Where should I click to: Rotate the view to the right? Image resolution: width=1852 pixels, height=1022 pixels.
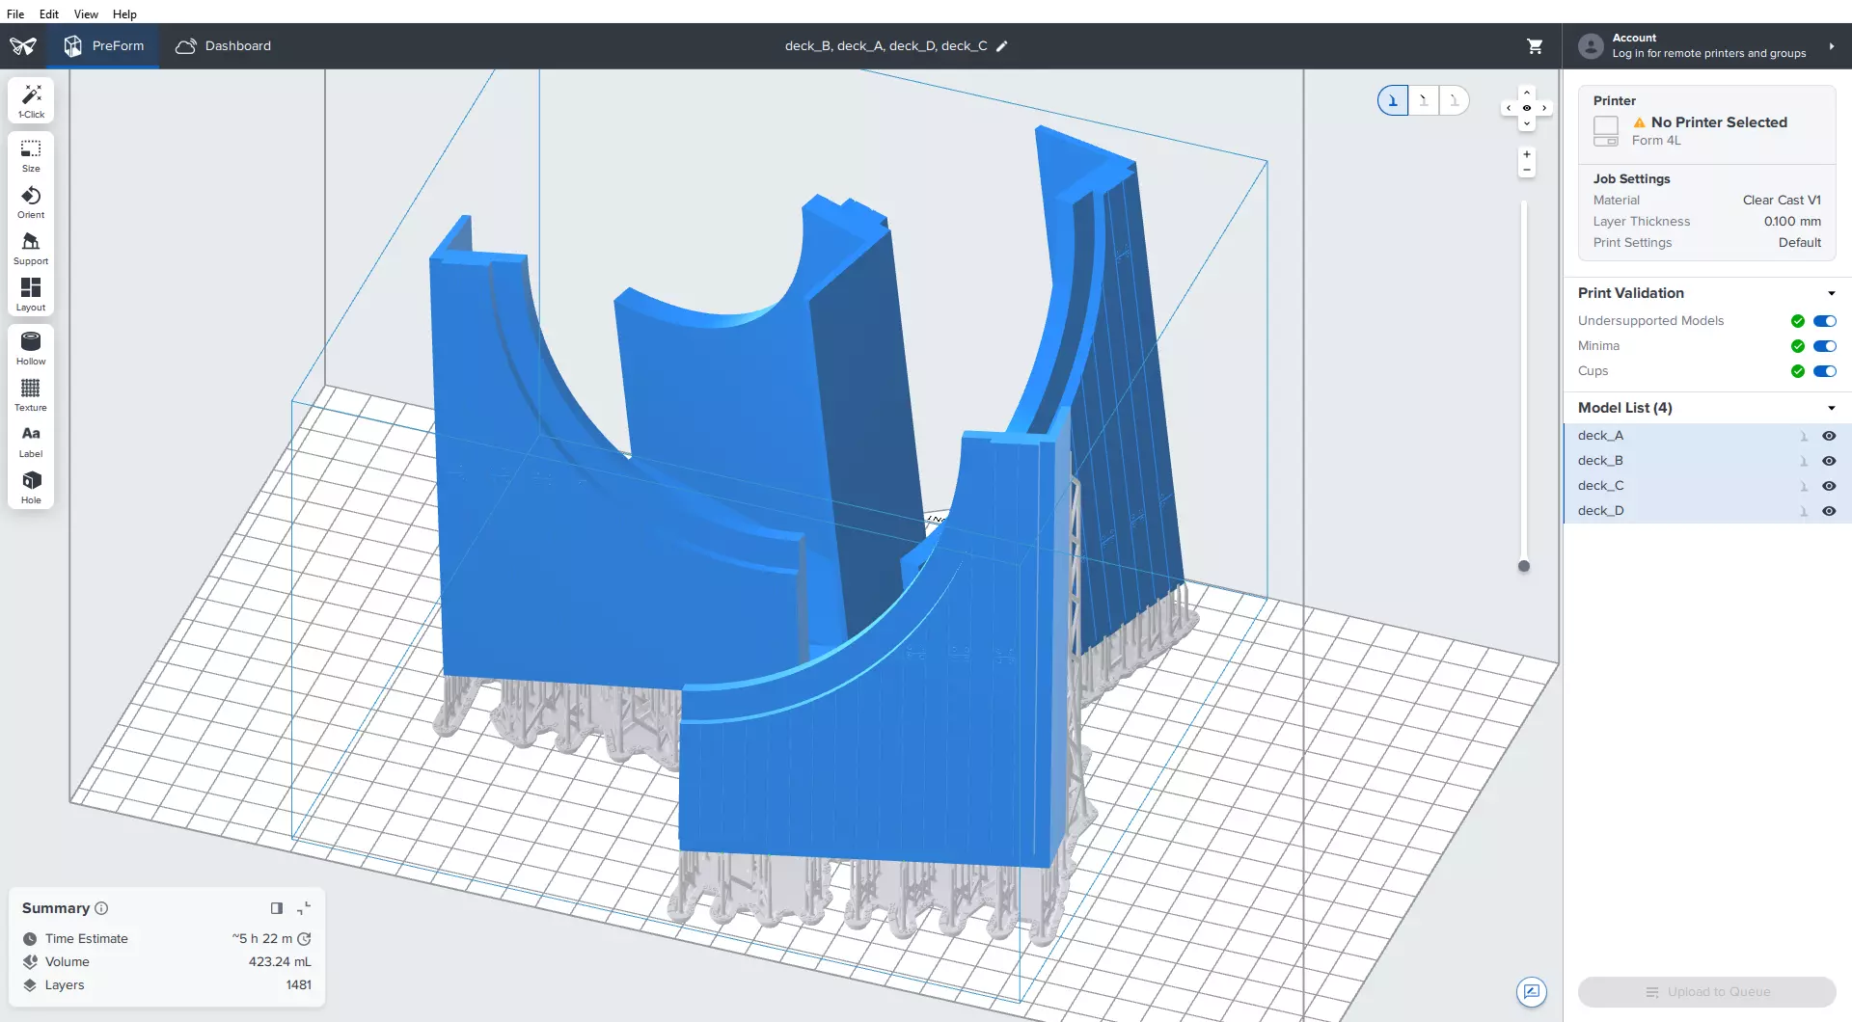click(1544, 108)
